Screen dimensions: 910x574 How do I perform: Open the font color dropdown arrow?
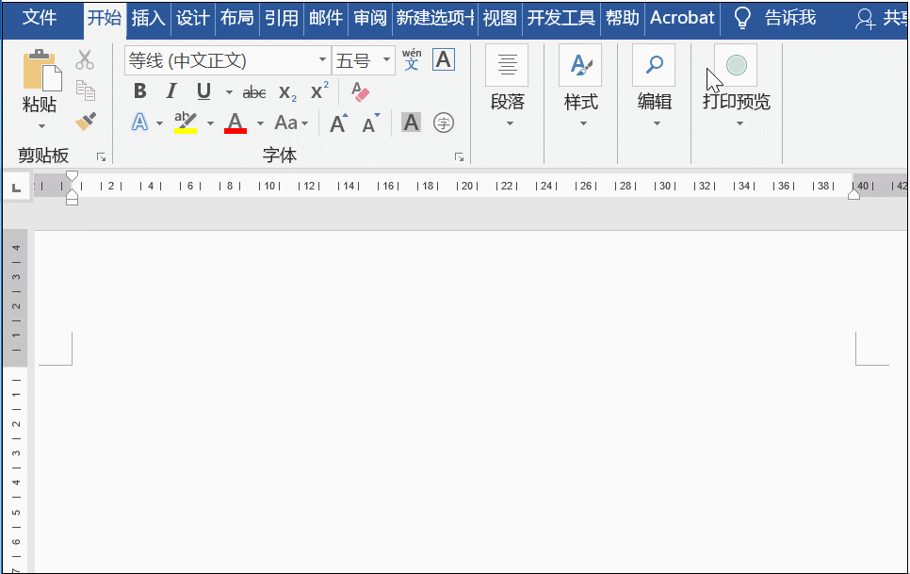point(260,123)
